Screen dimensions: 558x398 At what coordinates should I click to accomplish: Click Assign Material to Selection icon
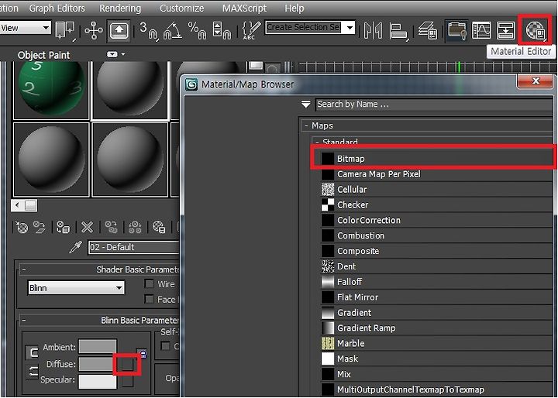64,227
